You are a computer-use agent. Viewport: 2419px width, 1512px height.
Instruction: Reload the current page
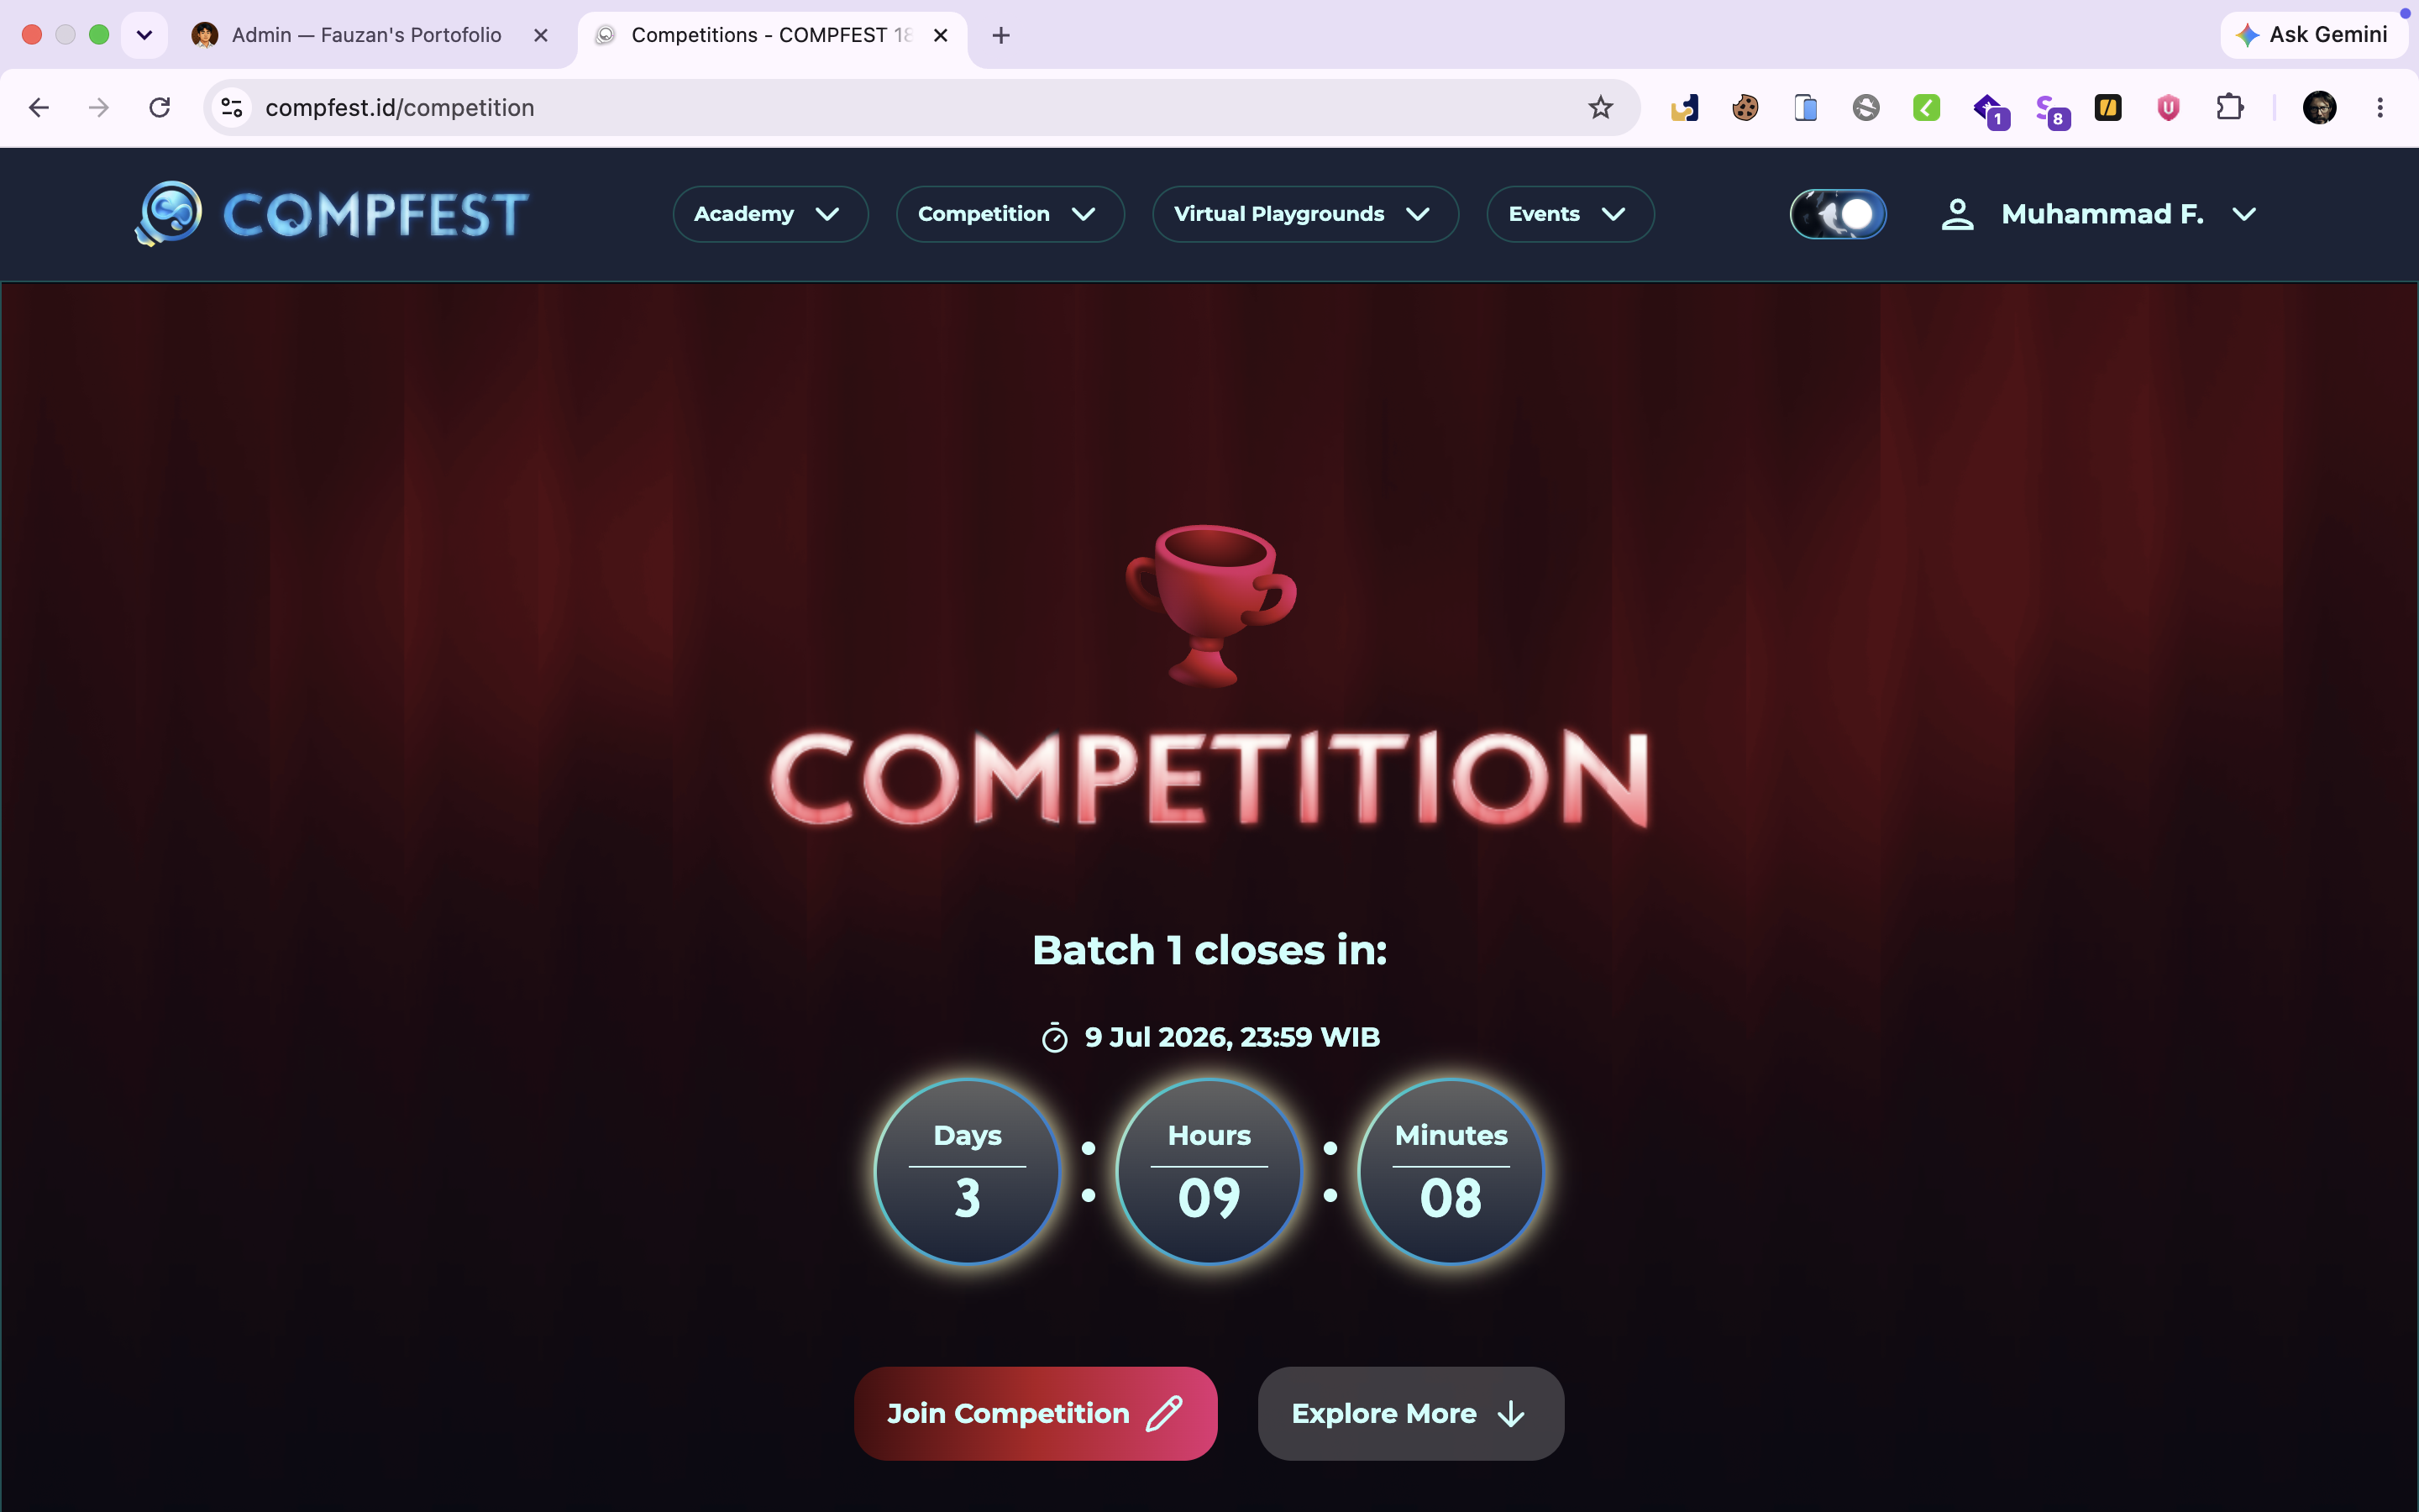160,107
